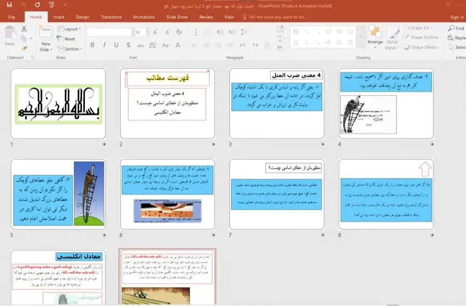Click the Find button

456,28
